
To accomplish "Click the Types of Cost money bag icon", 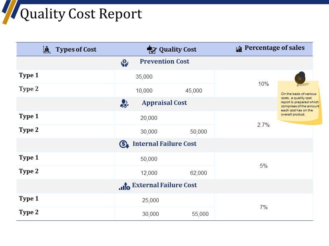I will pos(47,50).
